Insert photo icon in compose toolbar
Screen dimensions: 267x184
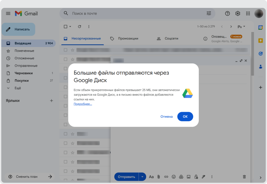pos(188,177)
